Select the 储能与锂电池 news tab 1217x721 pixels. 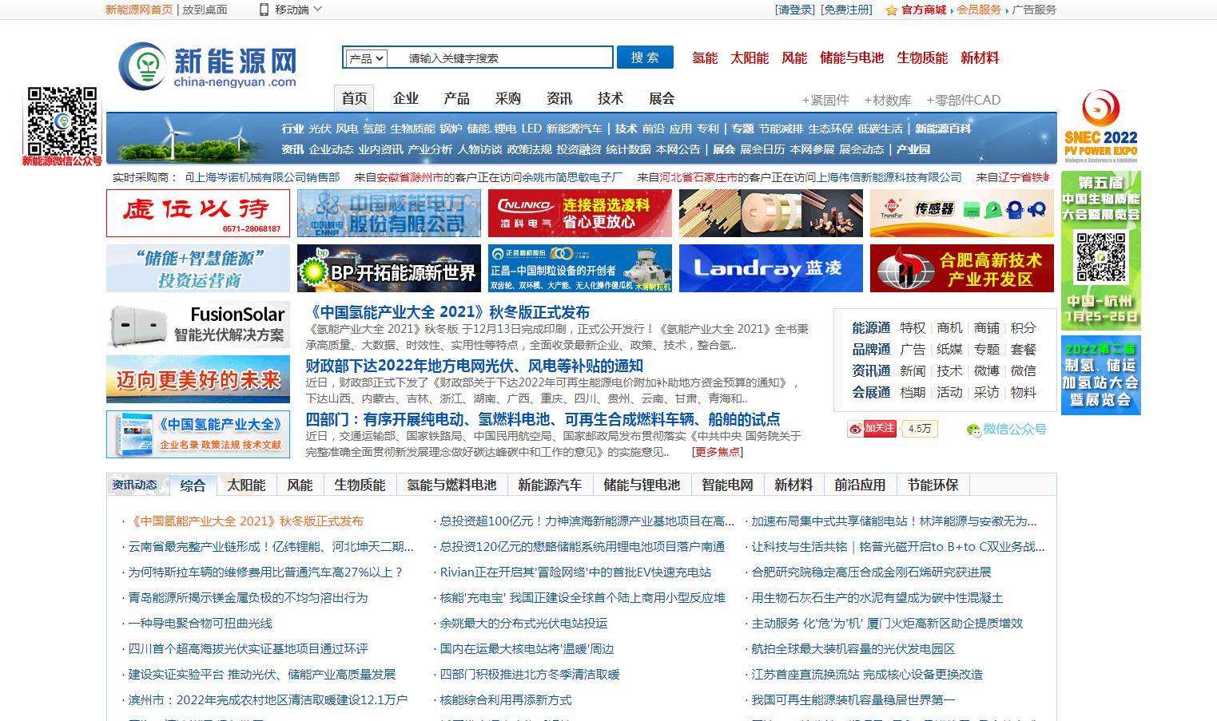pos(642,485)
